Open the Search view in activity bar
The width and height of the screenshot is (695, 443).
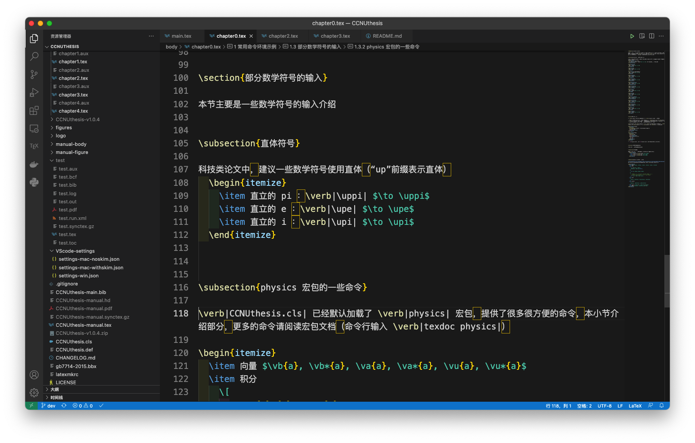[x=34, y=57]
